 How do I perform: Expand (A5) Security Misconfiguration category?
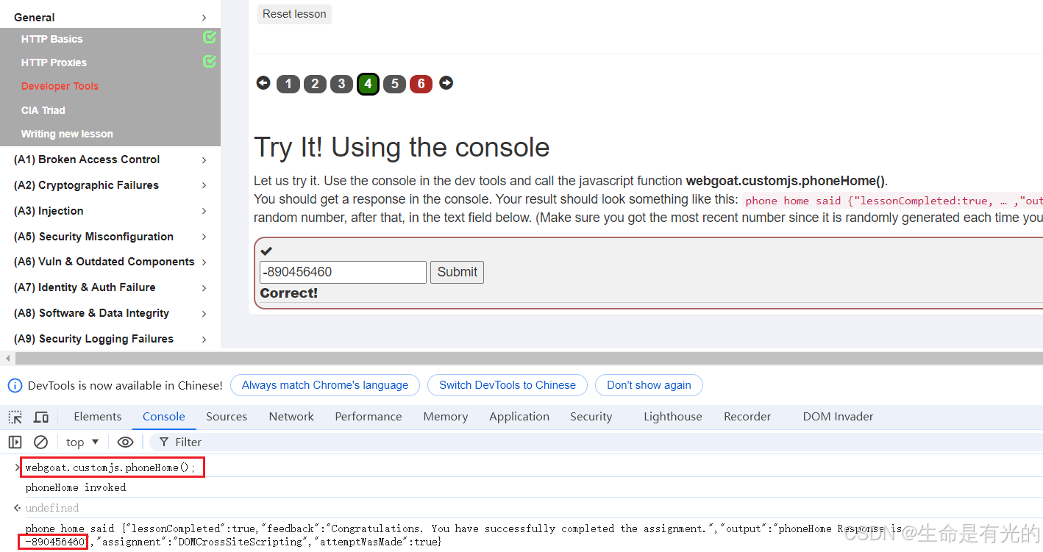[204, 237]
